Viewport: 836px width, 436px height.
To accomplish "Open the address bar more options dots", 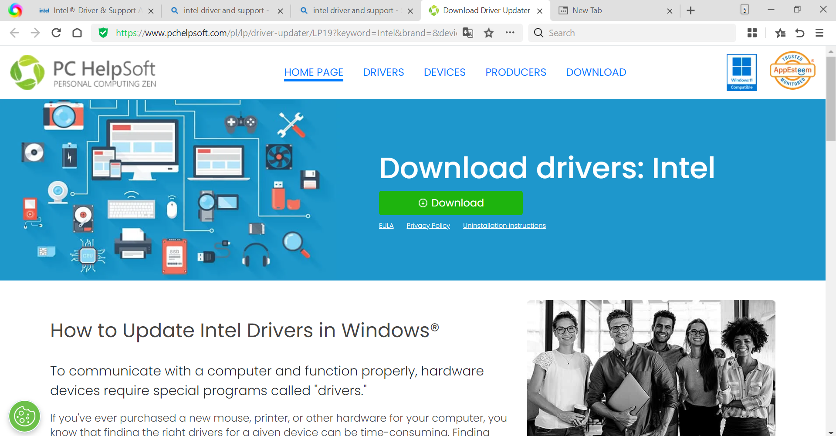I will (x=510, y=33).
